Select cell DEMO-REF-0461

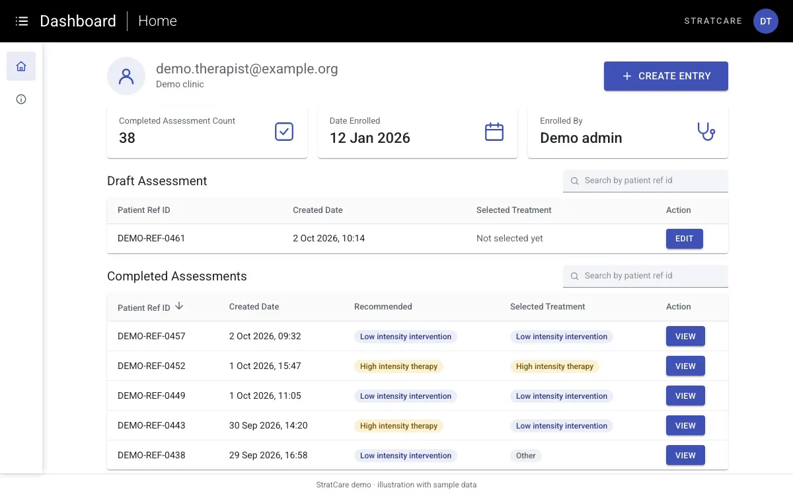click(151, 238)
